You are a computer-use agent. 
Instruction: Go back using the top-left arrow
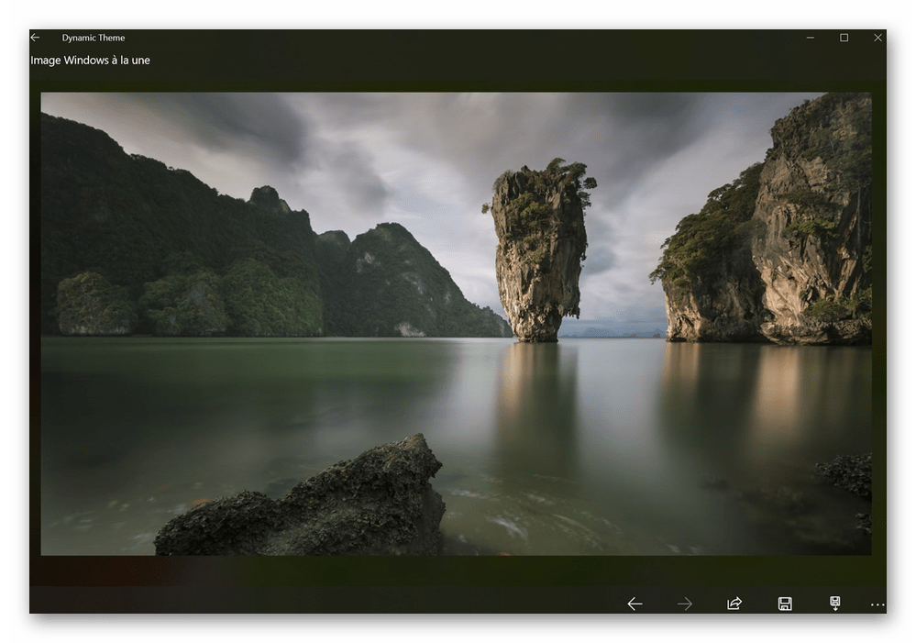click(35, 38)
